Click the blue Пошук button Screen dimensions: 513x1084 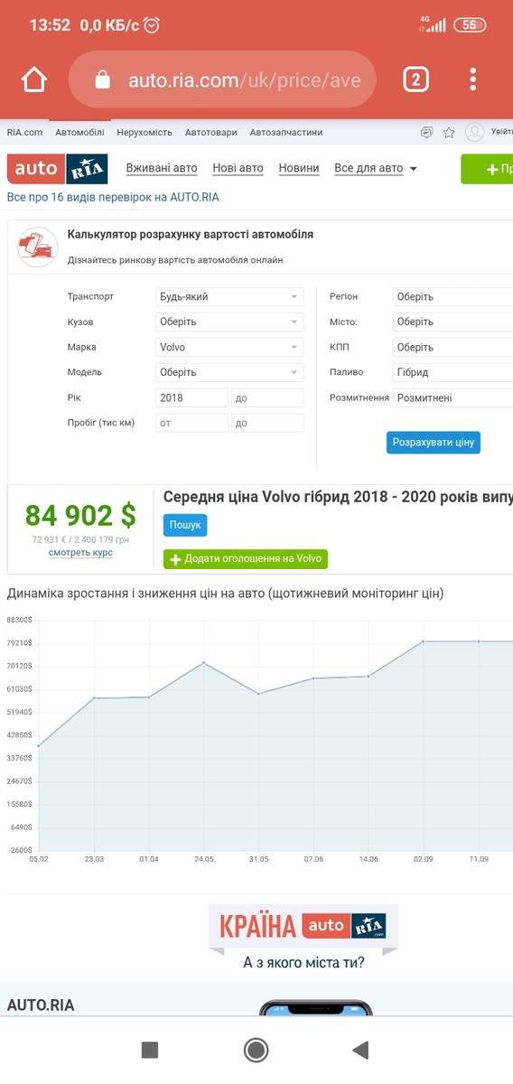[185, 525]
